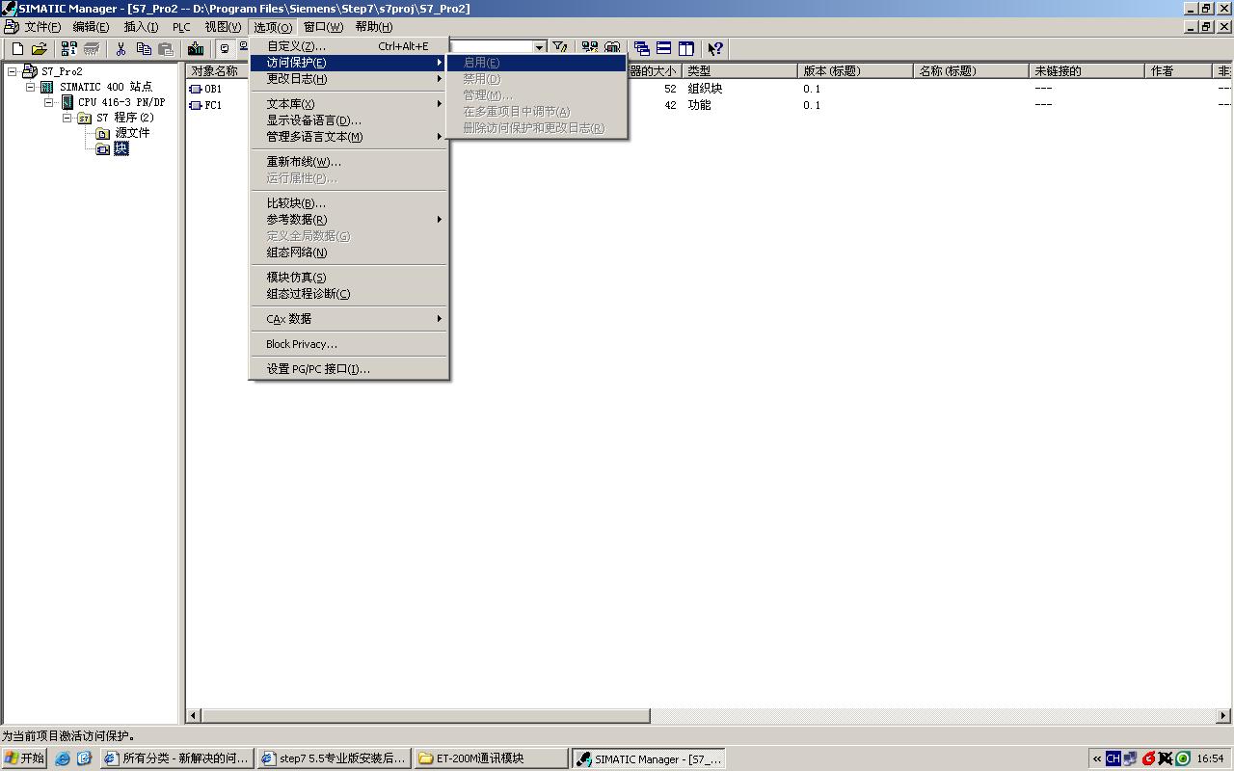This screenshot has width=1234, height=771.
Task: Open a project with the folder icon
Action: (39, 48)
